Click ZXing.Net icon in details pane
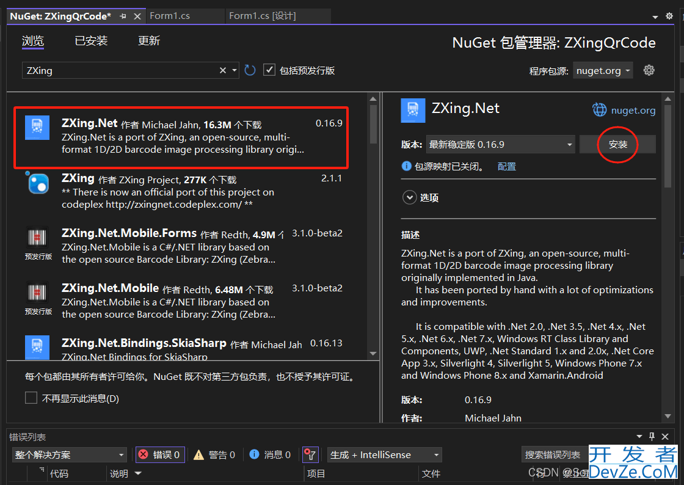 pos(413,111)
